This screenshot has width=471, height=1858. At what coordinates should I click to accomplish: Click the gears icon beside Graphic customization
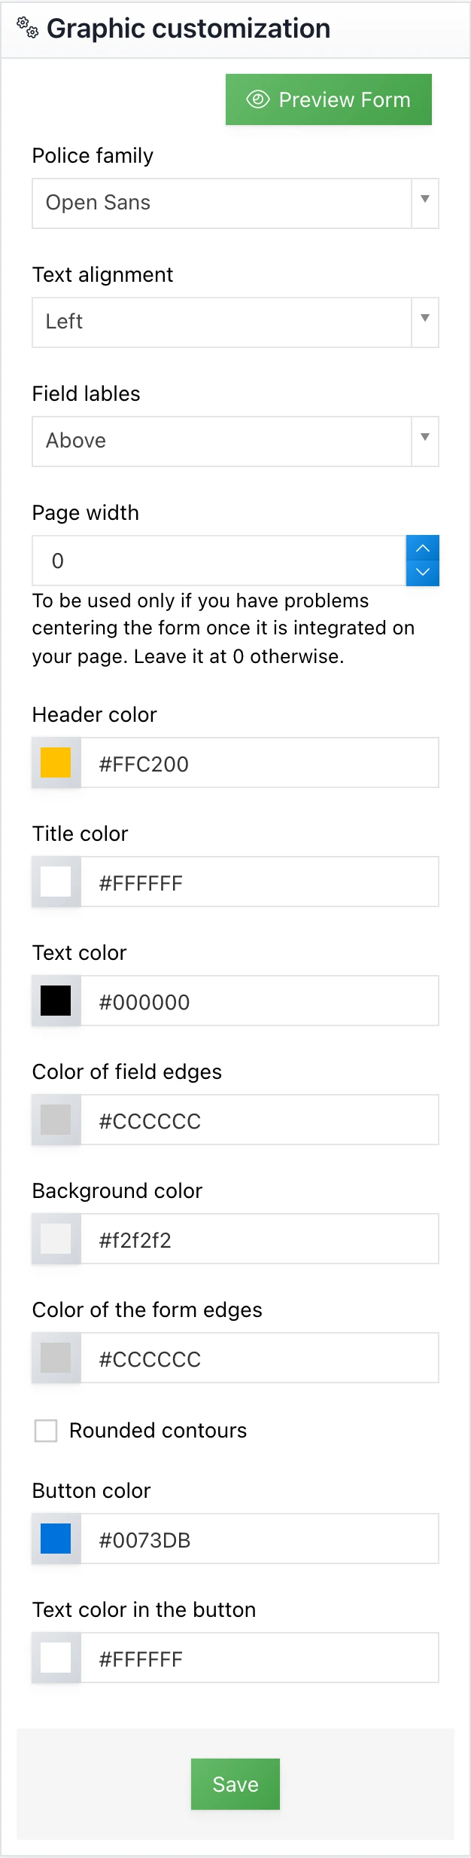26,28
